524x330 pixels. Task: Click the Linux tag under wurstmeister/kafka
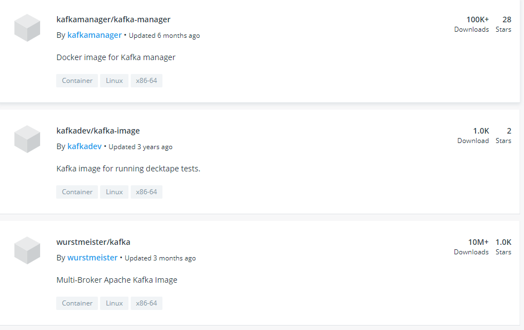click(x=114, y=303)
